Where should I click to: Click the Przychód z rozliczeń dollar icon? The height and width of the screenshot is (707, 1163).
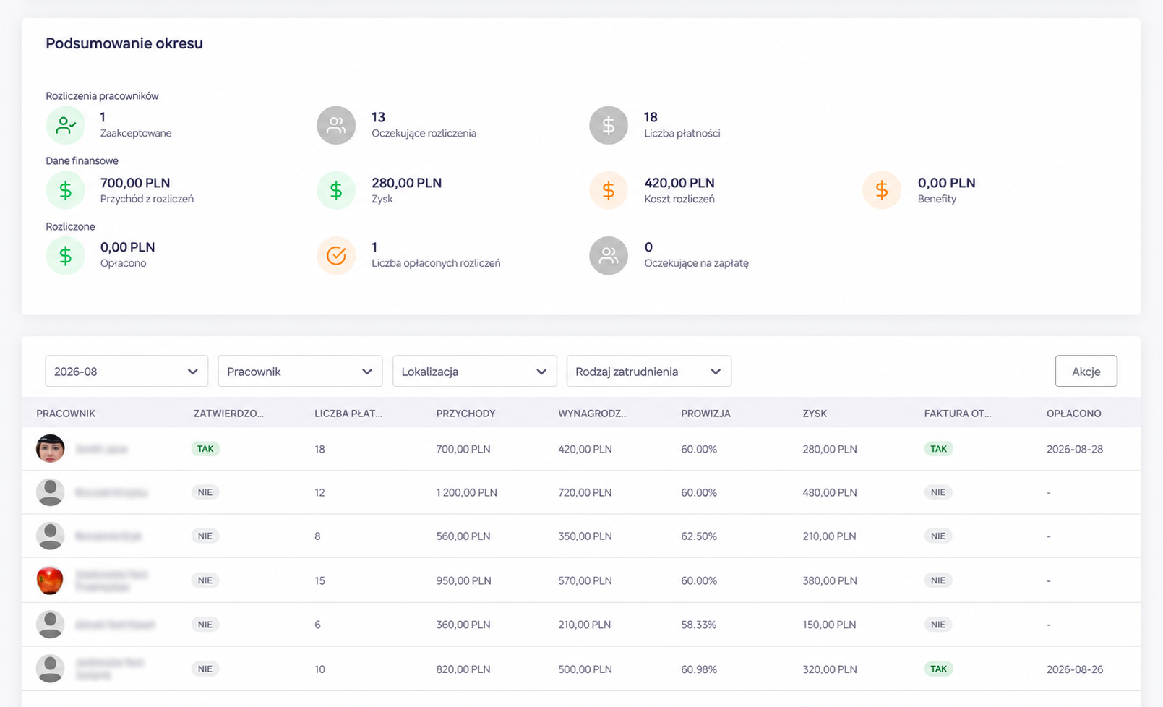65,190
